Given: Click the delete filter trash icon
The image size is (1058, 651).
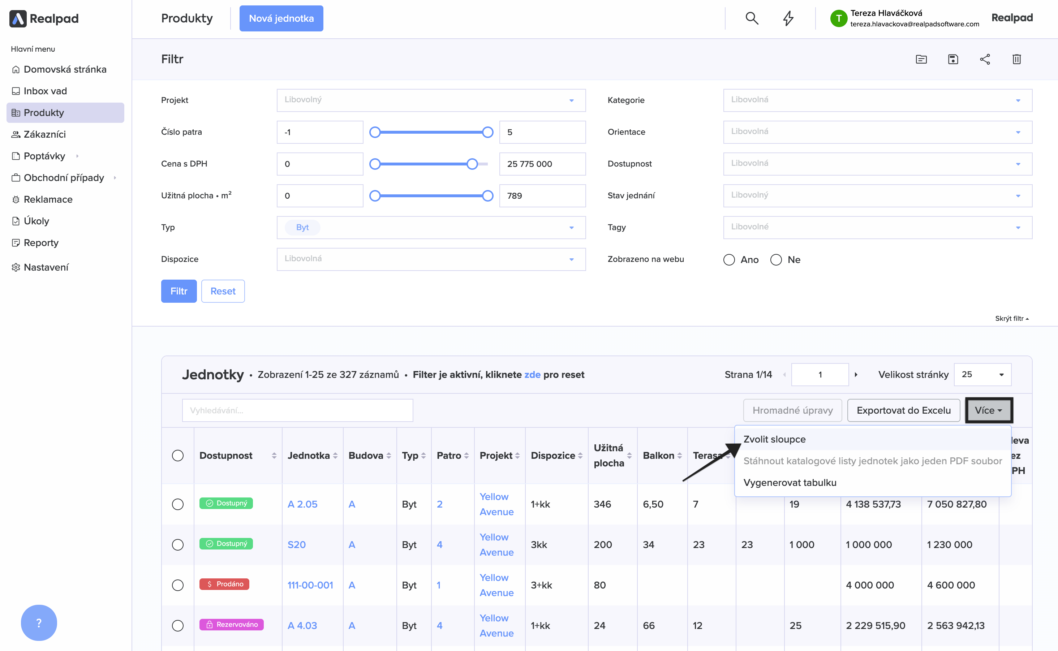Looking at the screenshot, I should click(1017, 59).
